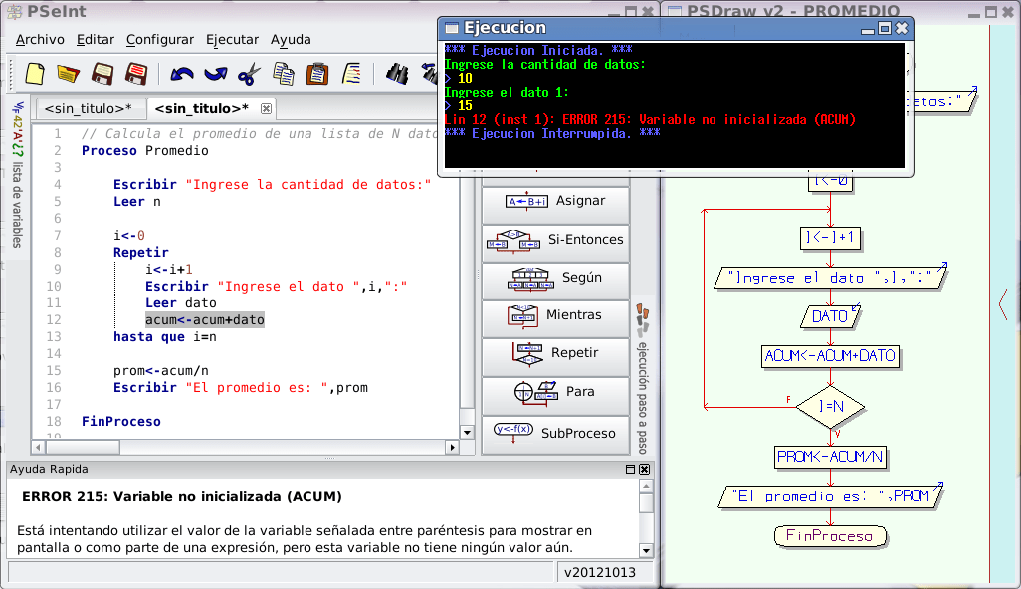Click the editor horizontal scrollbar thumb
The height and width of the screenshot is (589, 1021).
point(83,447)
